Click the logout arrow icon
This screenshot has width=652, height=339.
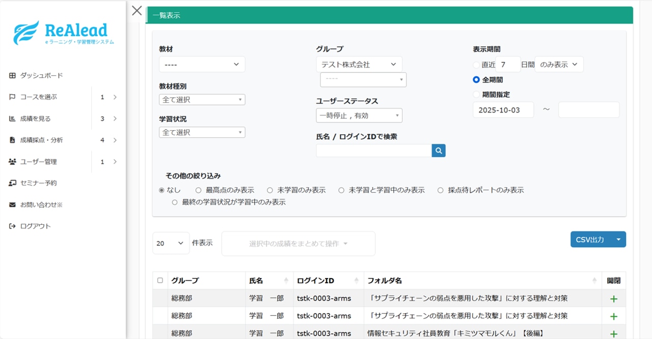[x=12, y=226]
